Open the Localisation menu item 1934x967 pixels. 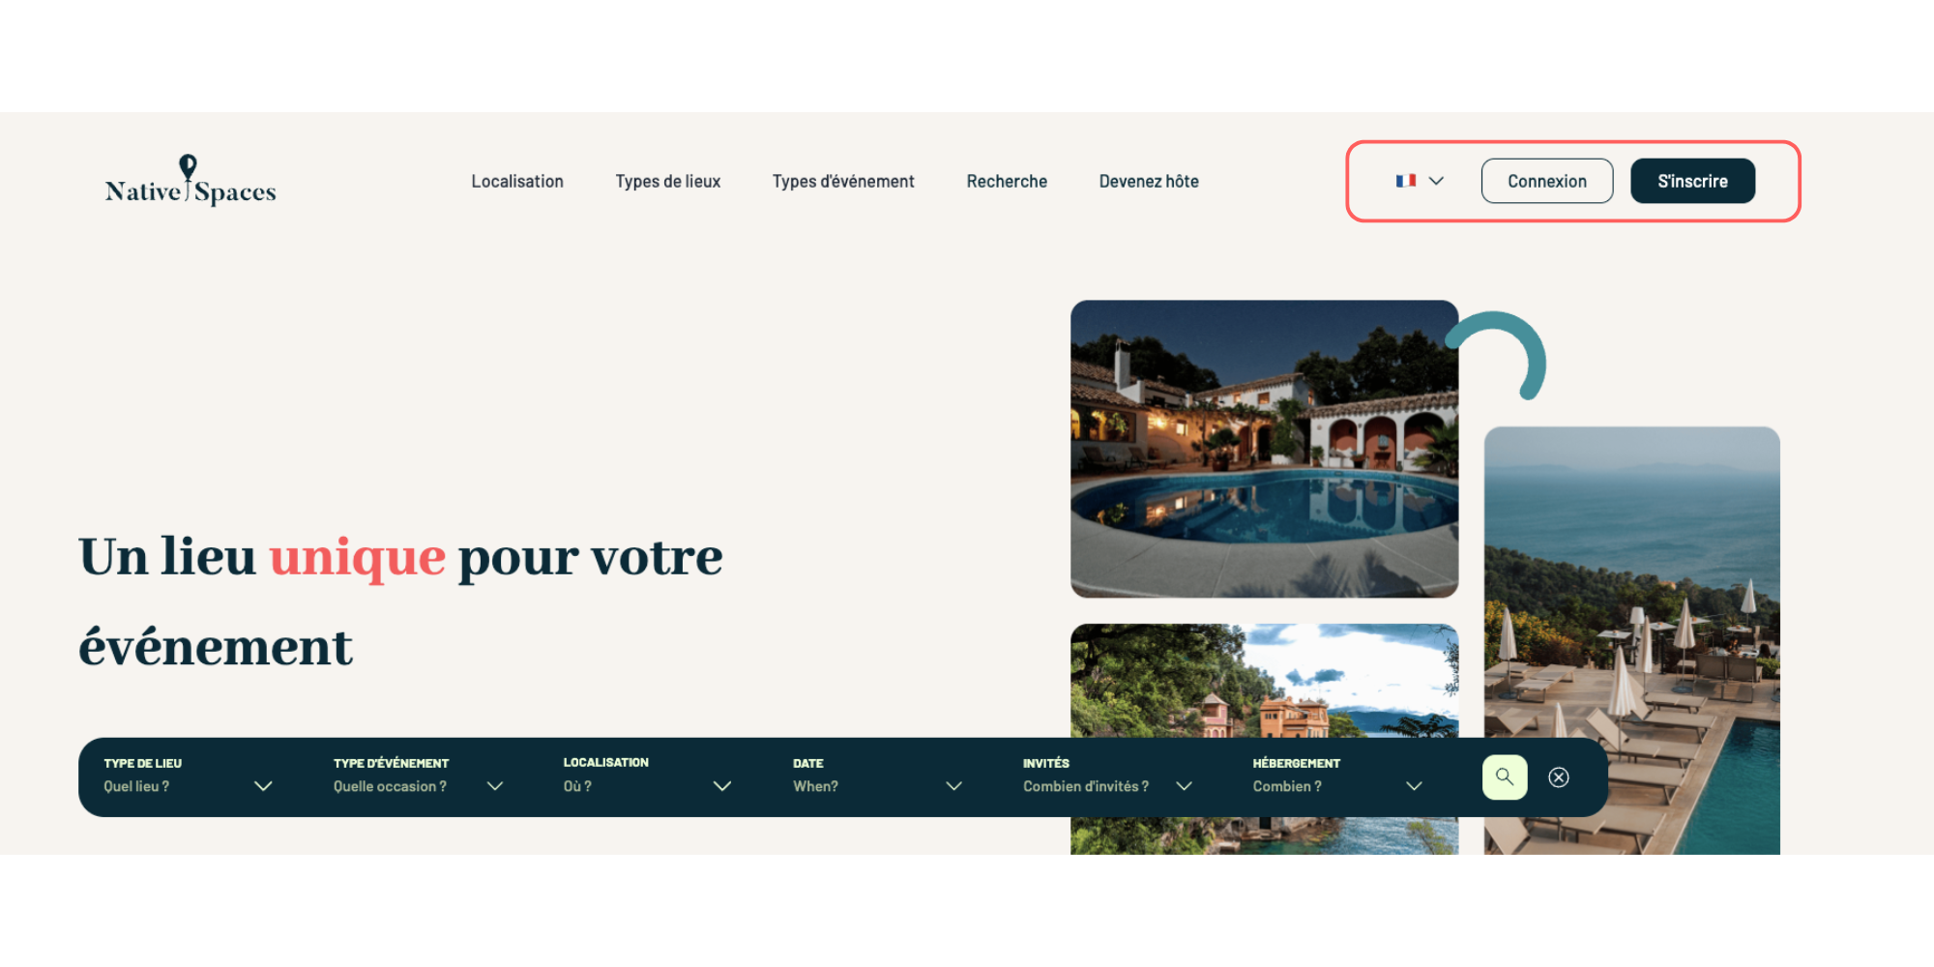[517, 181]
